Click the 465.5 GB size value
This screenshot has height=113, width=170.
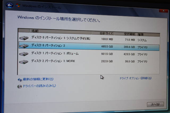107,47
